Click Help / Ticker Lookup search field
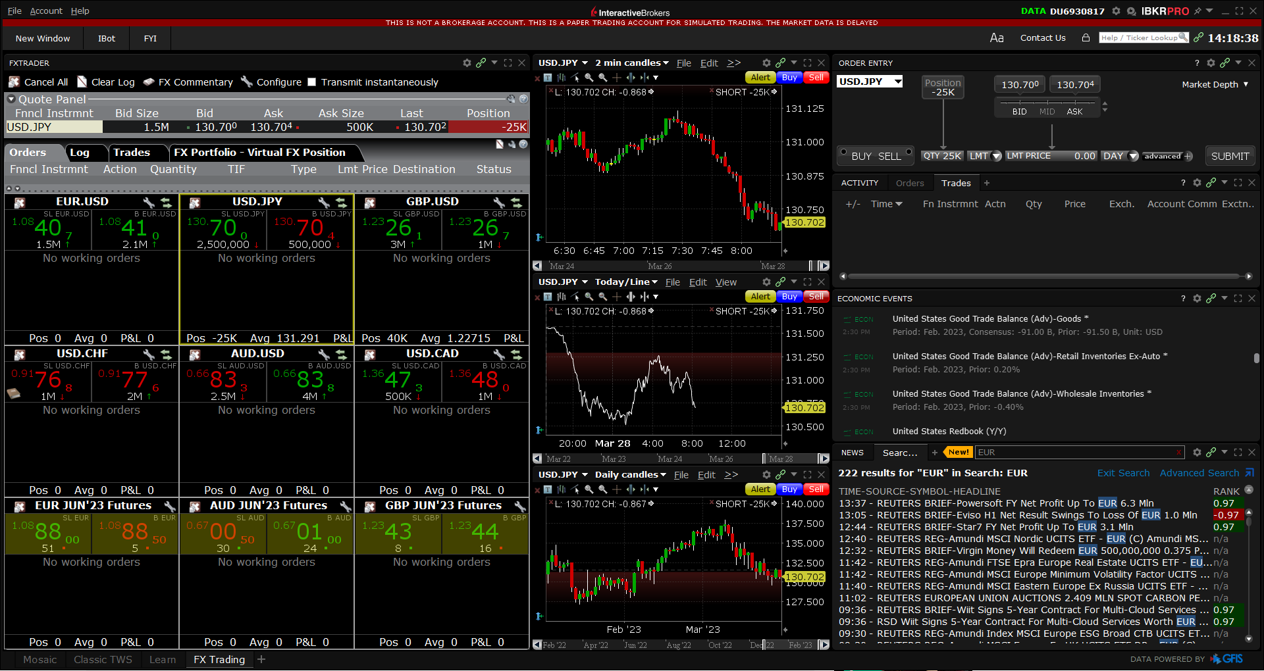Screen dimensions: 1264x671 tap(1143, 37)
